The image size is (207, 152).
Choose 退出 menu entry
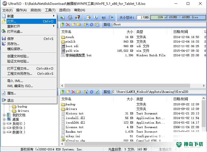click(x=29, y=100)
